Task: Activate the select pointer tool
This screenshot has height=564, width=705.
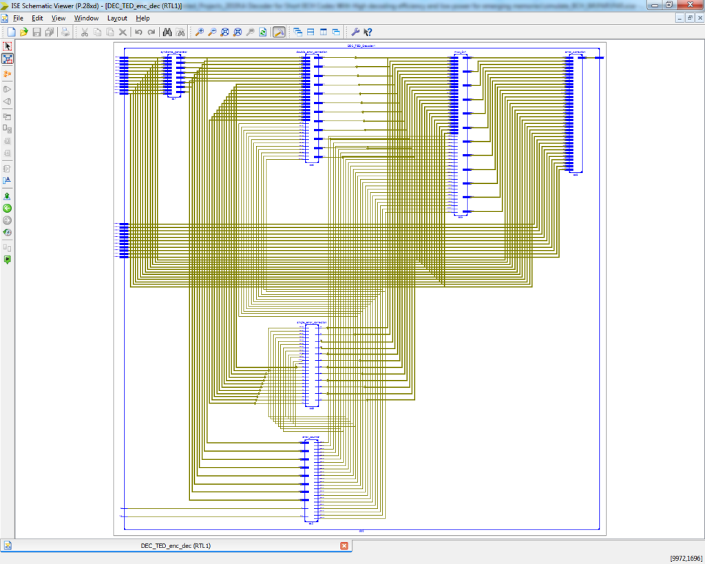Action: pyautogui.click(x=8, y=46)
